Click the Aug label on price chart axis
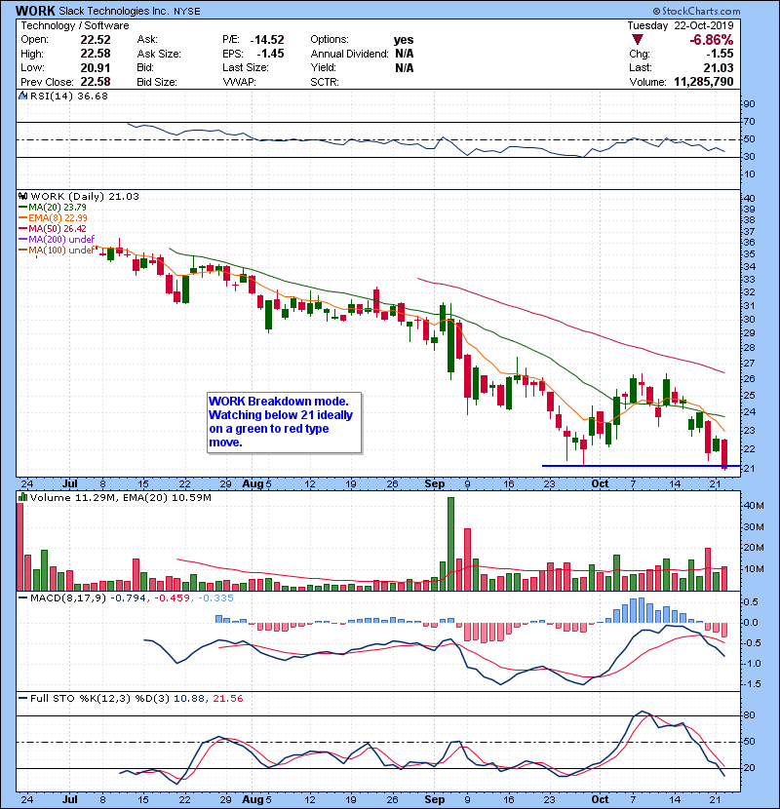The width and height of the screenshot is (780, 809). (253, 484)
